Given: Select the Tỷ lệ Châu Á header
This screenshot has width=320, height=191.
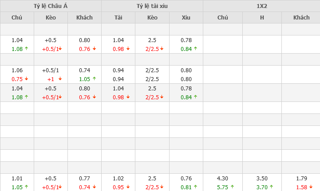Looking at the screenshot, I should (51, 6).
